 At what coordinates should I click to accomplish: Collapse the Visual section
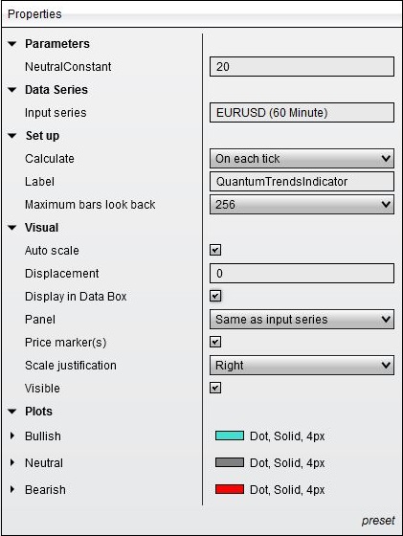pyautogui.click(x=11, y=228)
